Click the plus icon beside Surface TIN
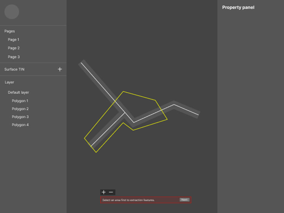This screenshot has width=284, height=213. [60, 69]
